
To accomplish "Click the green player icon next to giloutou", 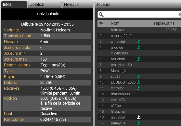I will [x=139, y=47].
